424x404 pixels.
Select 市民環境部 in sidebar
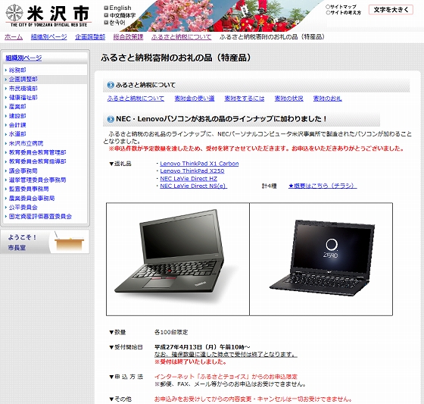point(23,89)
